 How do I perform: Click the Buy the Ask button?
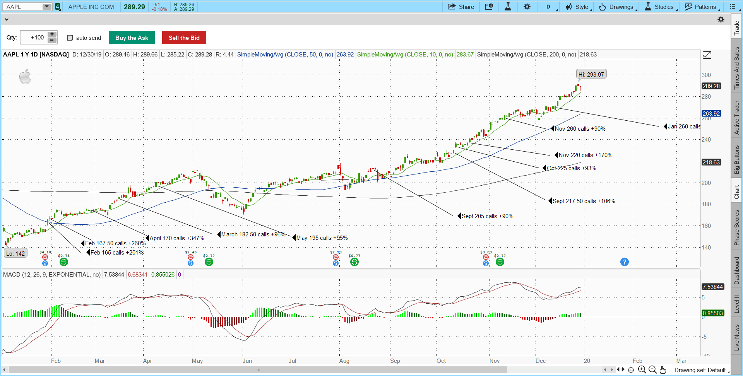[x=132, y=38]
